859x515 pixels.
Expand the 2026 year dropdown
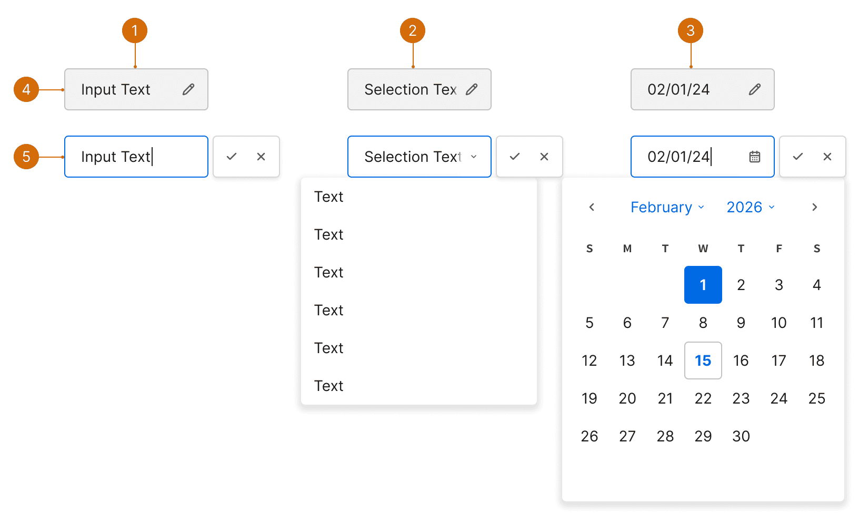(x=751, y=207)
